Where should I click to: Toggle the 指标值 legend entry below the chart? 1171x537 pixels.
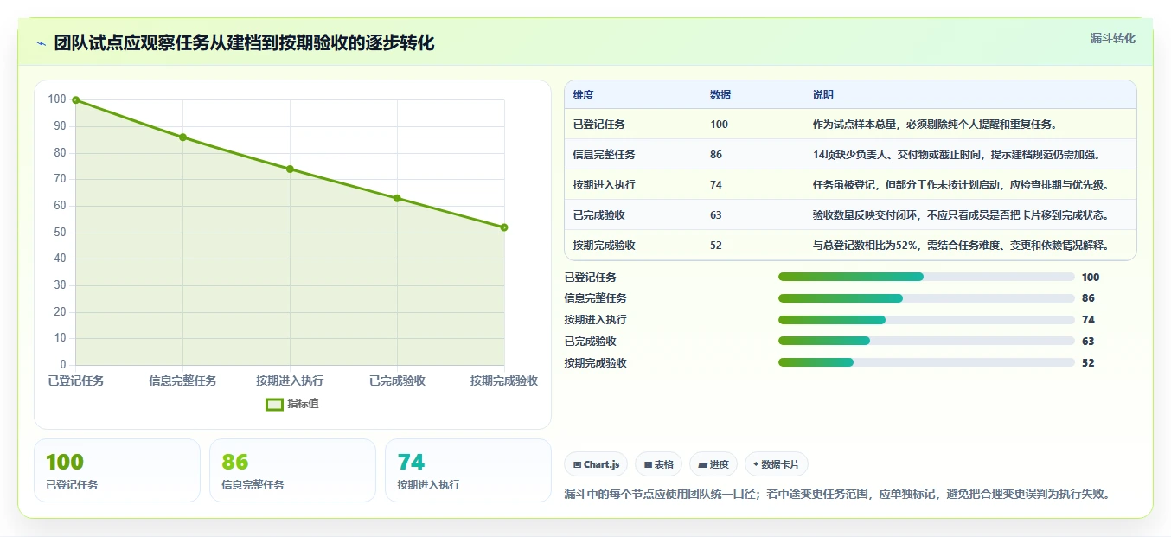tap(292, 404)
